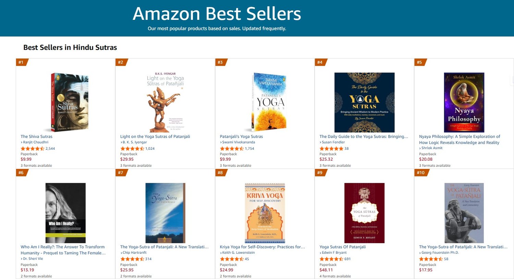Open Nyaya Philosophy title link
Screen dimensions: 514x279
pos(459,139)
